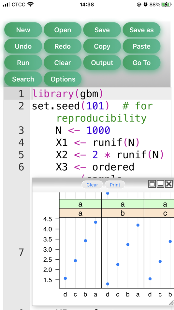The width and height of the screenshot is (174, 310).
Task: Run the R script
Action: [23, 63]
